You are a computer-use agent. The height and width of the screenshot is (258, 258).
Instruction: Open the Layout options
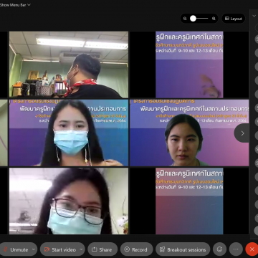coord(234,19)
